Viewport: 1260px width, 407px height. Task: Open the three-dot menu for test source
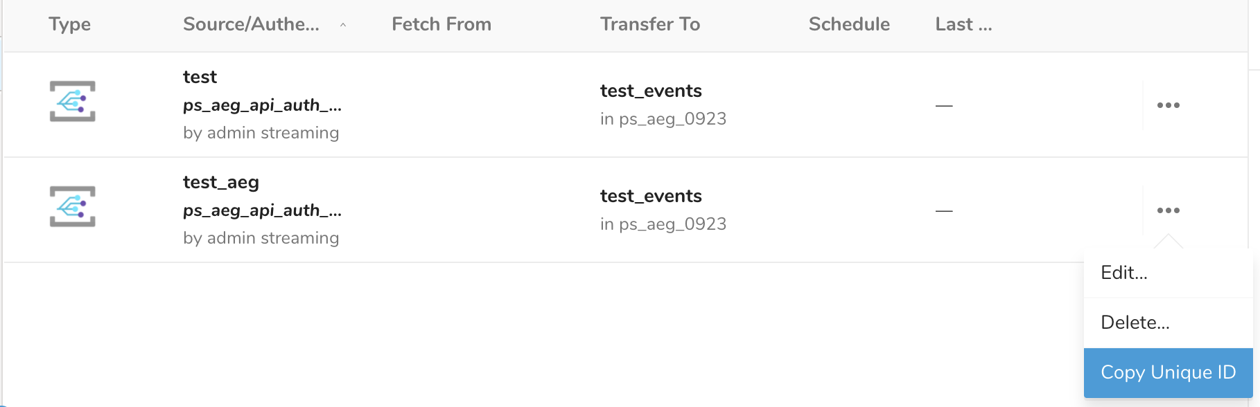[1168, 105]
